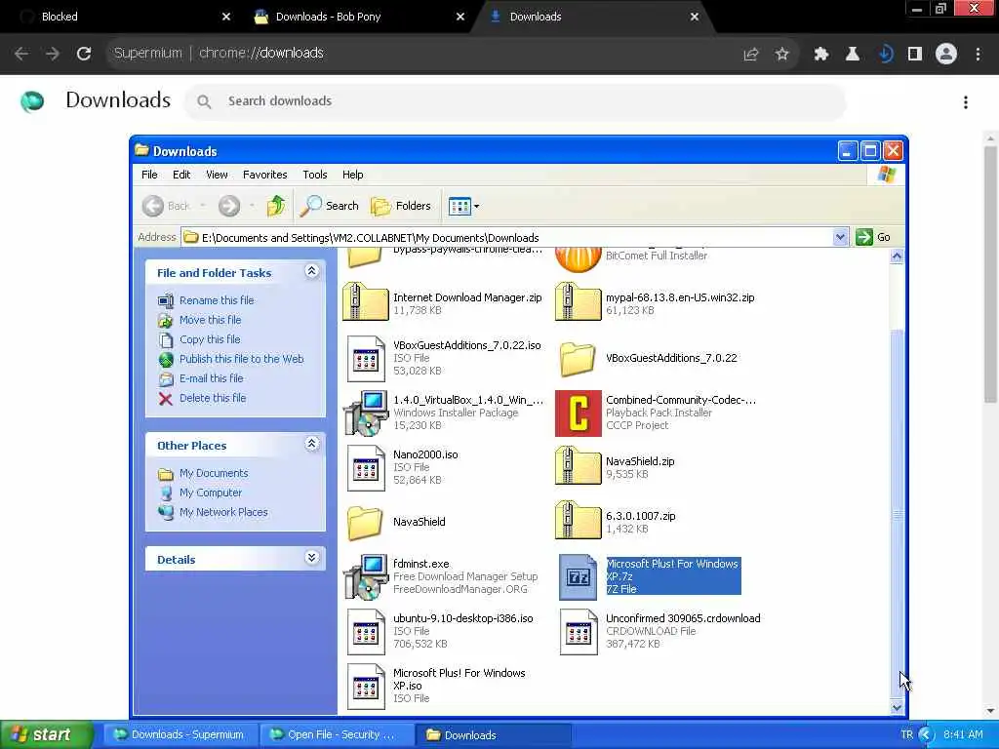Select ubuntu-9.10-desktop-i386.iso file icon
Viewport: 999px width, 749px height.
pyautogui.click(x=366, y=632)
